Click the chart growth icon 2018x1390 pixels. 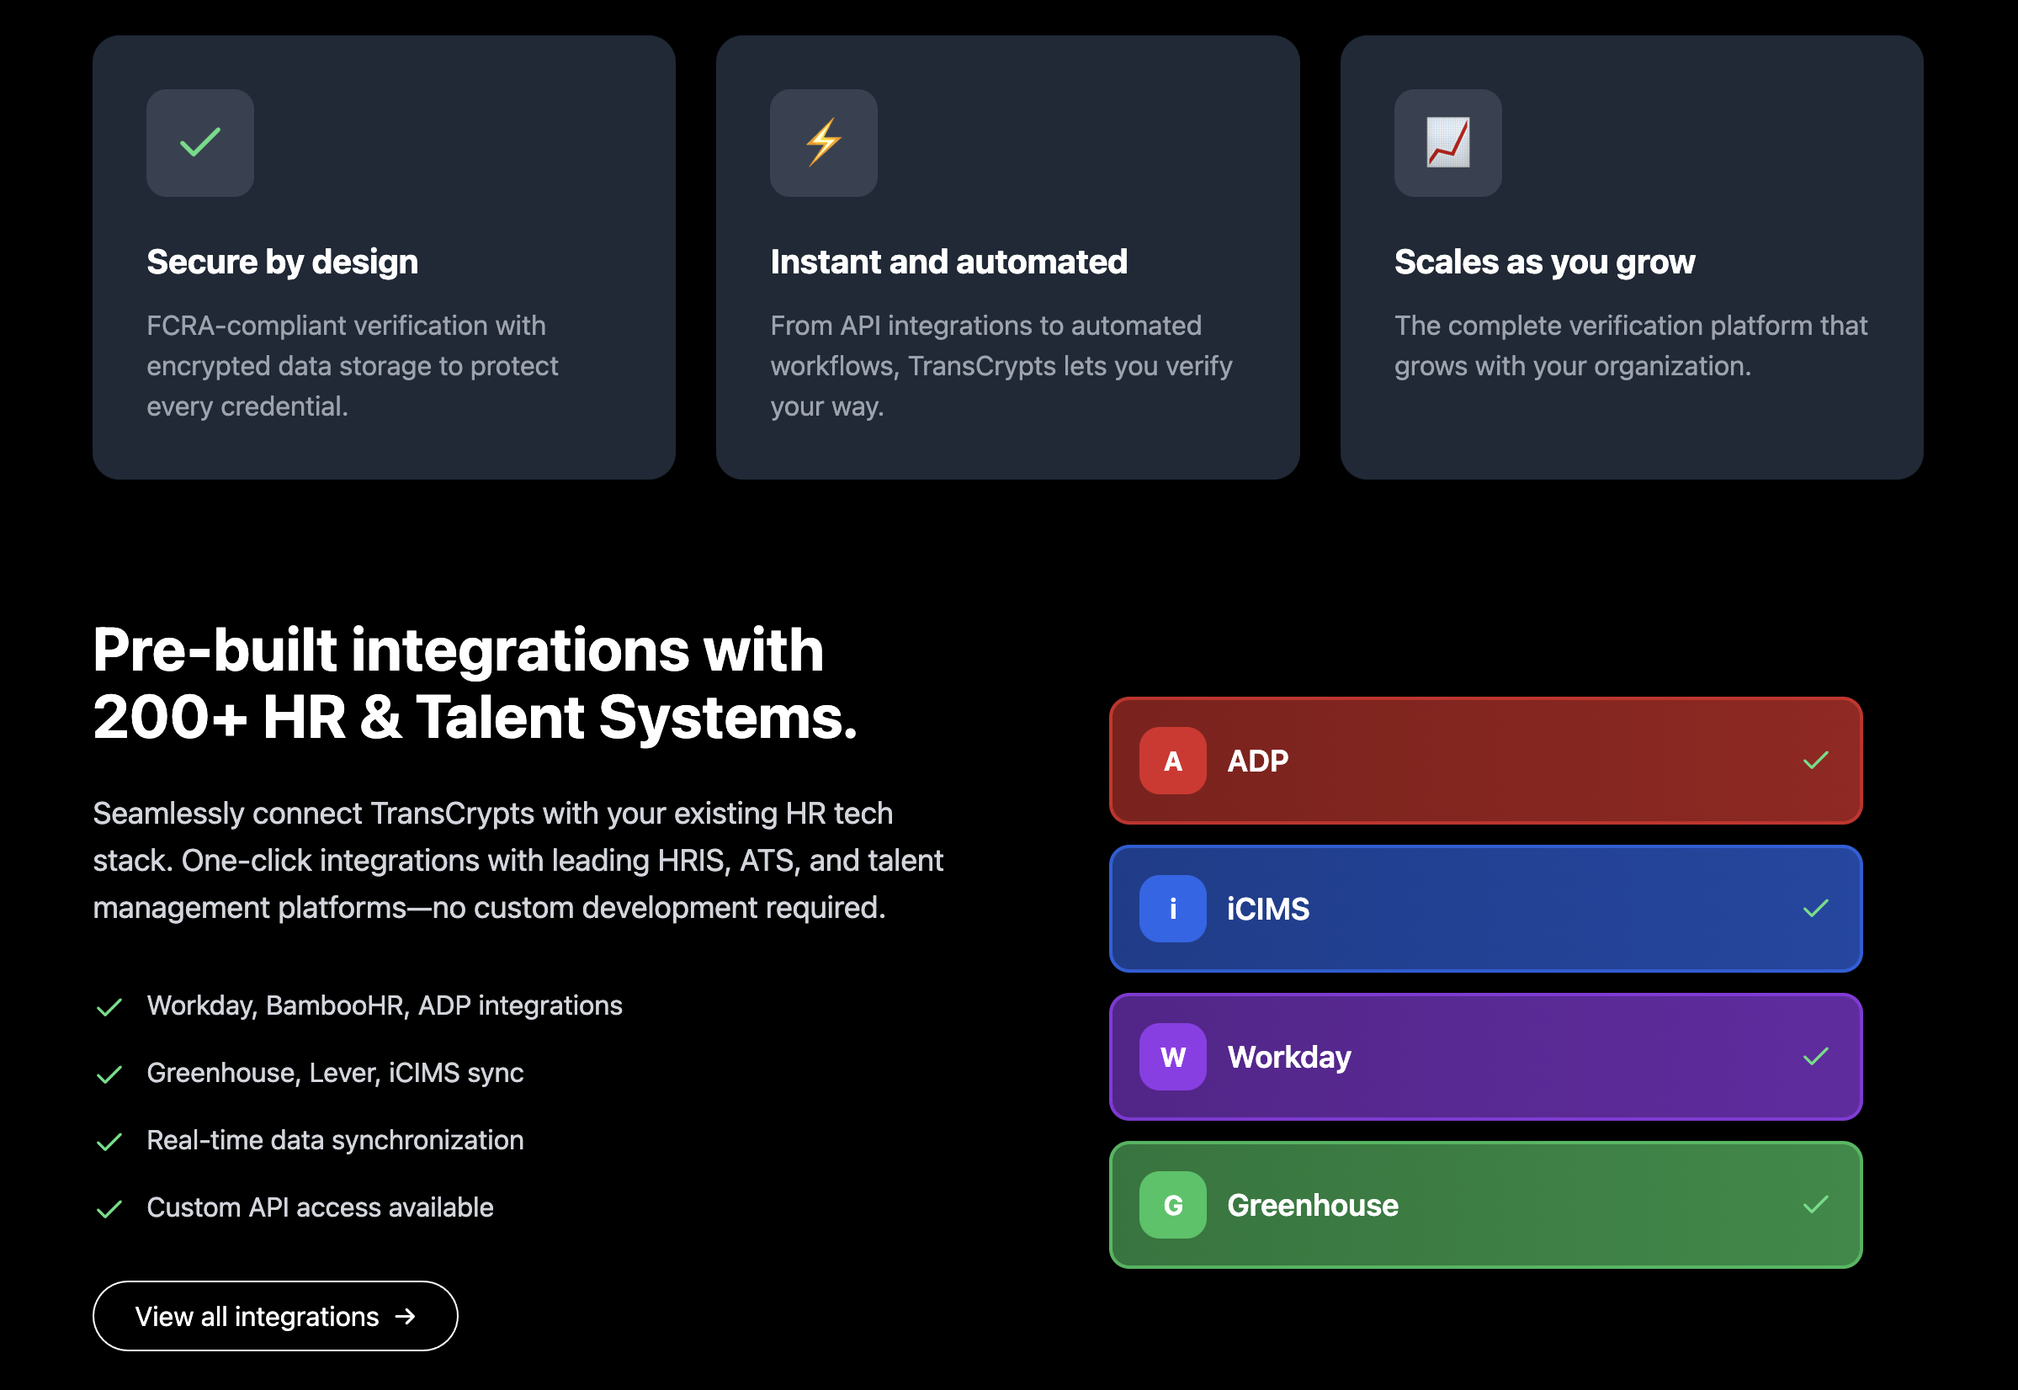tap(1447, 142)
